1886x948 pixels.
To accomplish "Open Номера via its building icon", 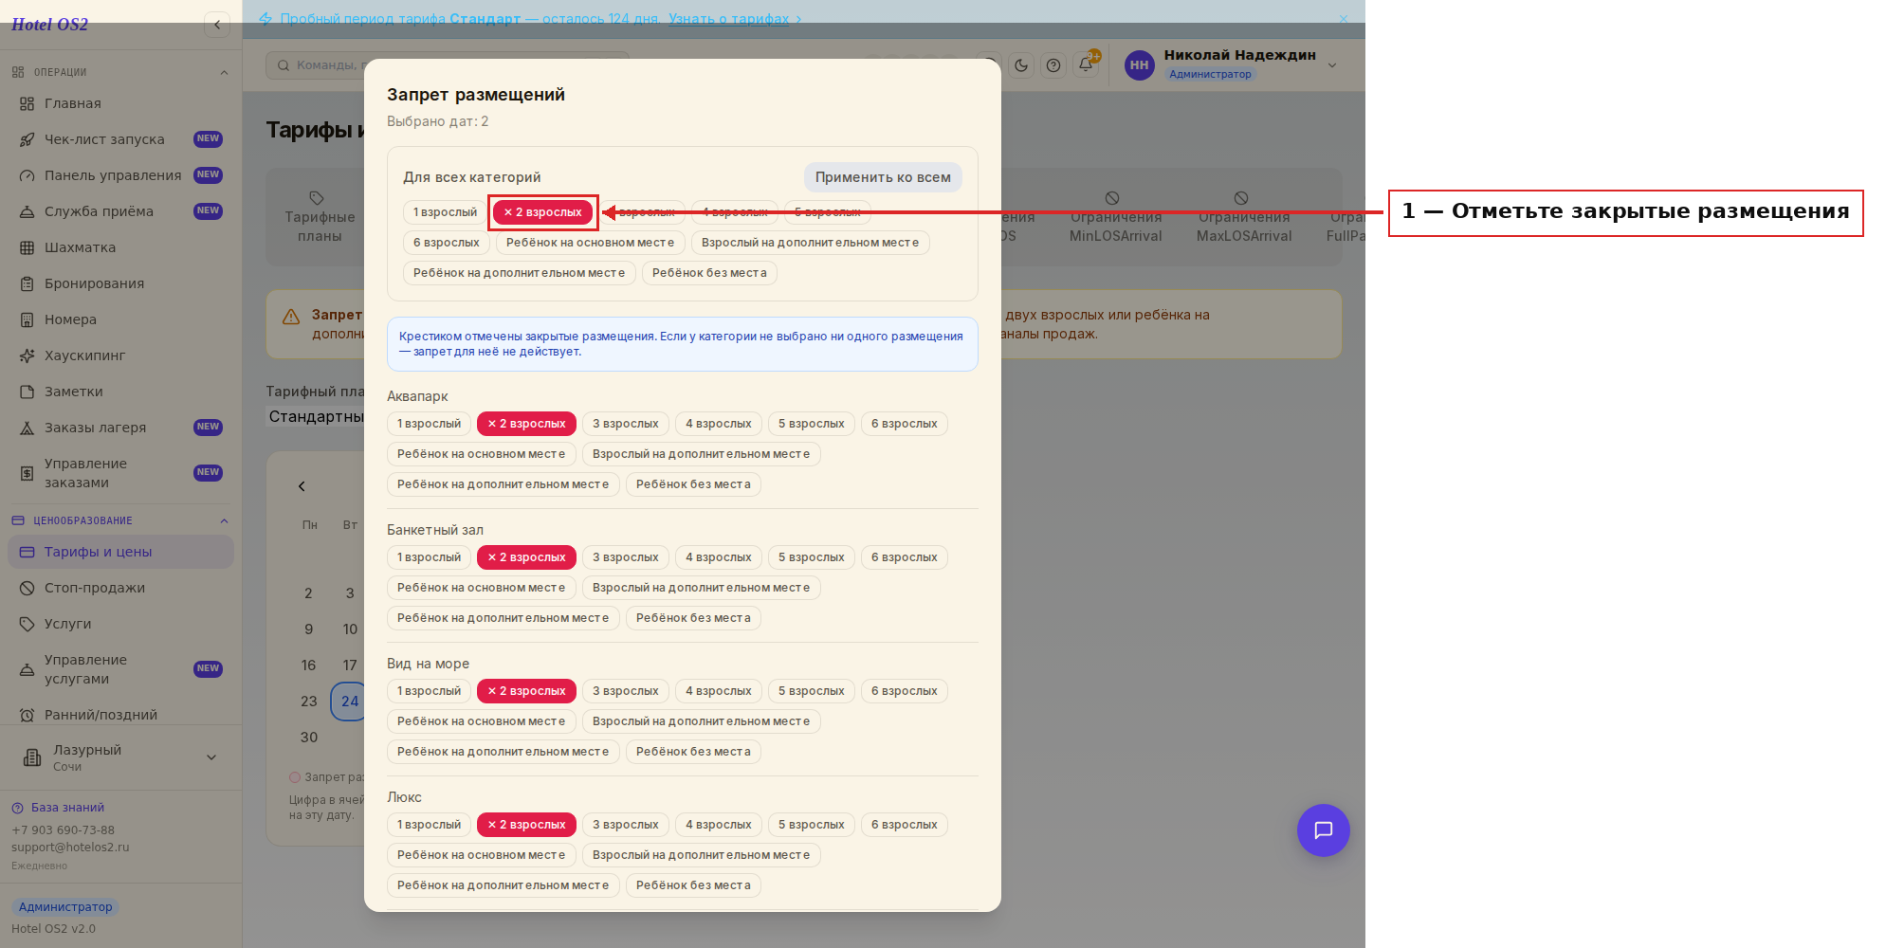I will tap(27, 319).
